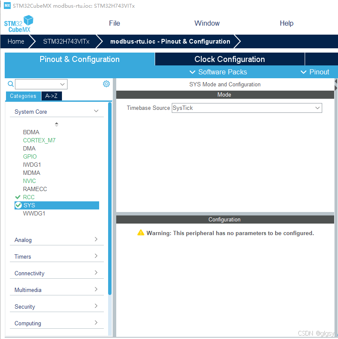Expand the Multimedia category
Image resolution: width=338 pixels, height=339 pixels.
[57, 290]
